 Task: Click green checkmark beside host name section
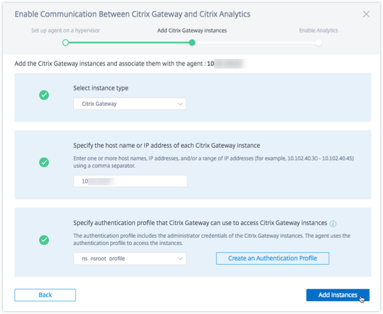coord(44,162)
